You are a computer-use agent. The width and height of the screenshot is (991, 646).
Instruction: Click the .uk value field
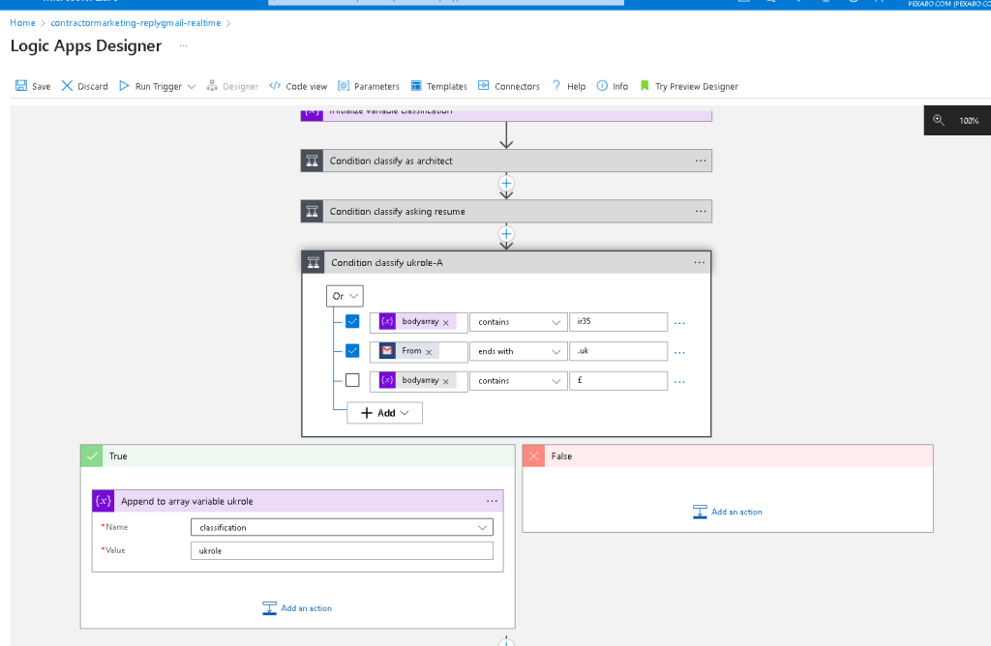point(618,351)
